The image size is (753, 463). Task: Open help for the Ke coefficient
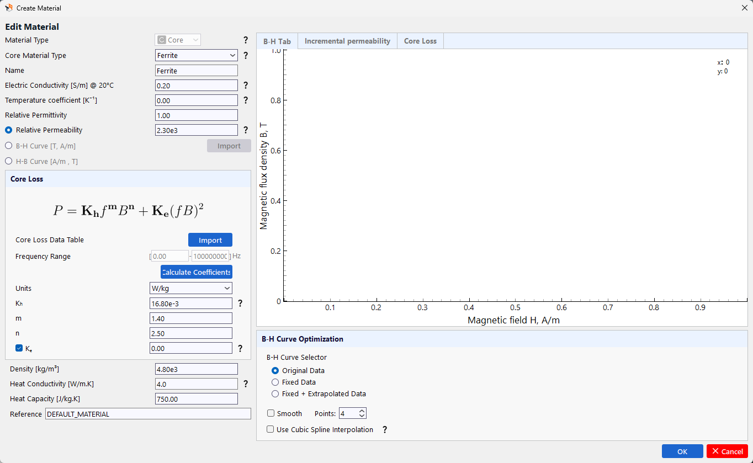coord(240,348)
